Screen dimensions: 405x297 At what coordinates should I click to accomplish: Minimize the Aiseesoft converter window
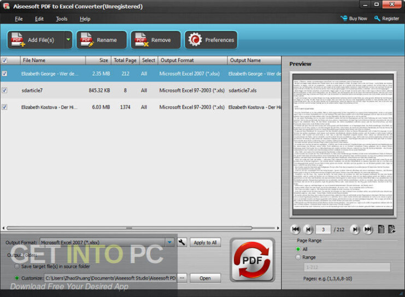[x=365, y=4]
